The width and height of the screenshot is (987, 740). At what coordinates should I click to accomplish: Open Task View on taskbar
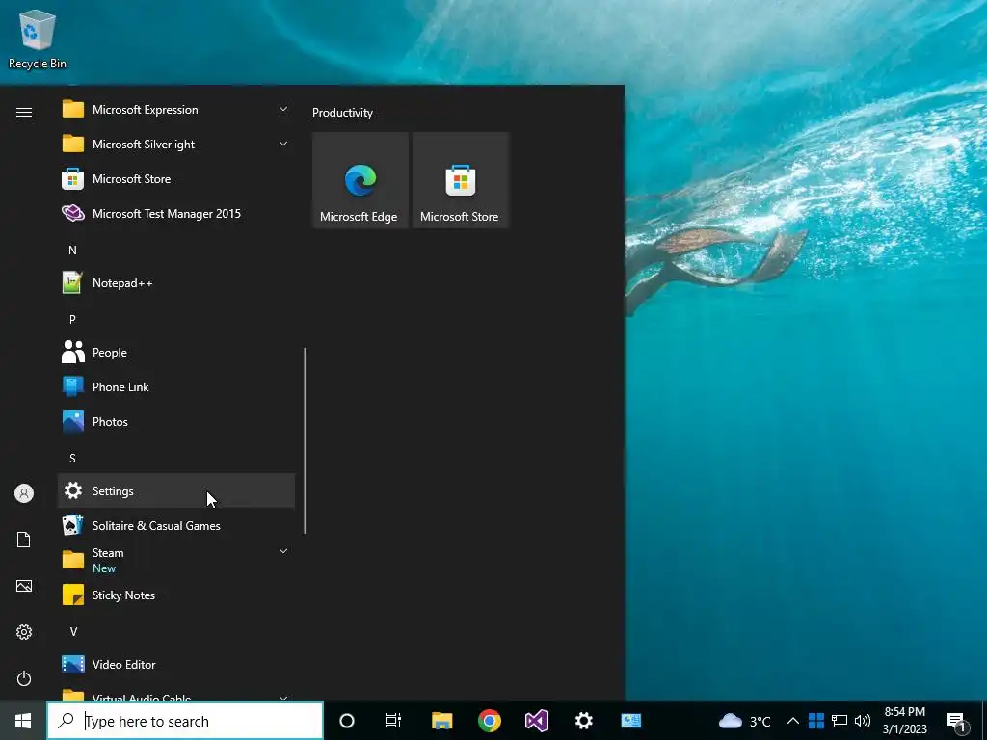tap(393, 721)
